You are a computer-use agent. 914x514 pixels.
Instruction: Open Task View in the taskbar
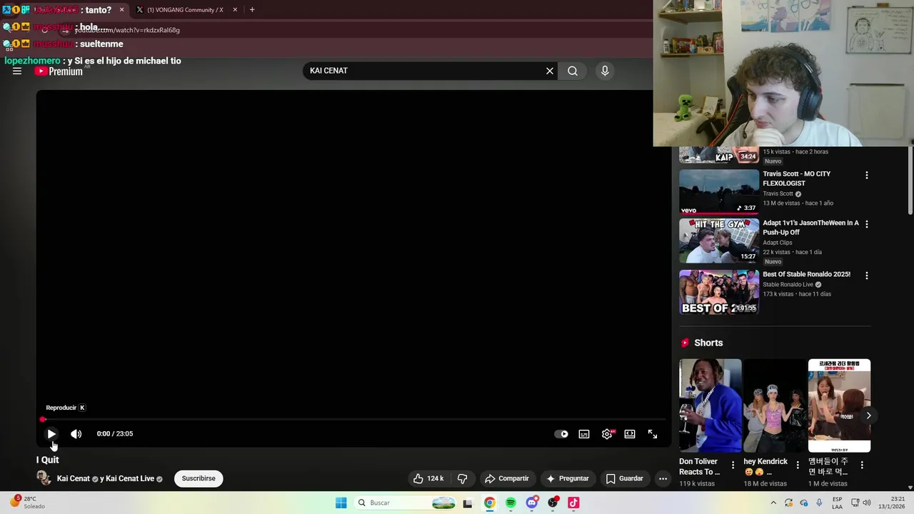click(x=468, y=503)
